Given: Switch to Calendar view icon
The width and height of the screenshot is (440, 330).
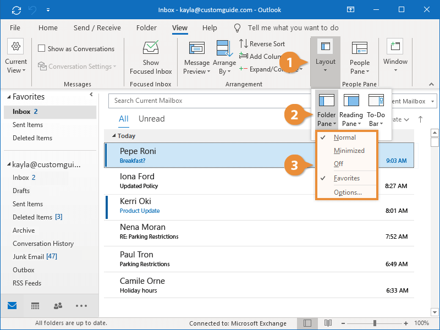Looking at the screenshot, I should point(35,306).
